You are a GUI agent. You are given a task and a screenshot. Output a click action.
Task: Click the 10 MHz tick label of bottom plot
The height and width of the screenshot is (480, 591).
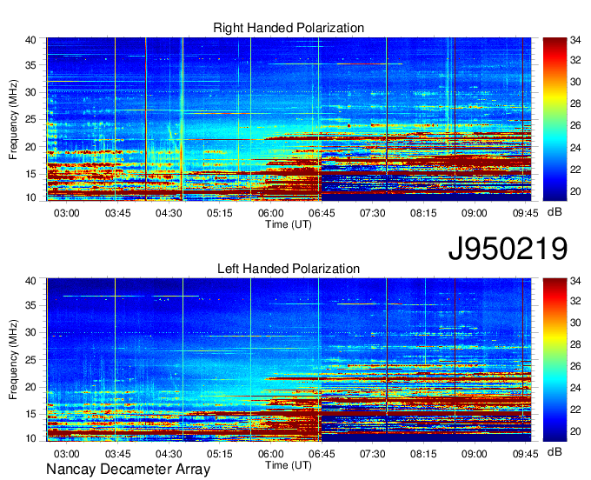coord(31,438)
